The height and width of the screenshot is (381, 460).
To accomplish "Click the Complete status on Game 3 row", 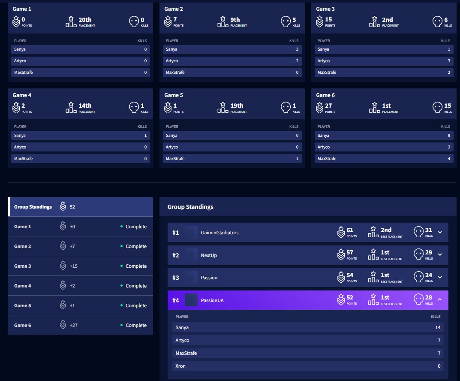I will click(136, 266).
